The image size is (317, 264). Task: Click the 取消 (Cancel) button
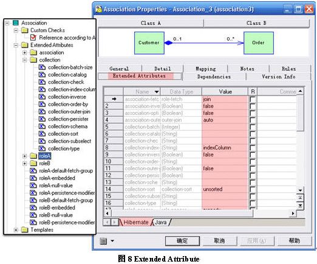coord(220,241)
